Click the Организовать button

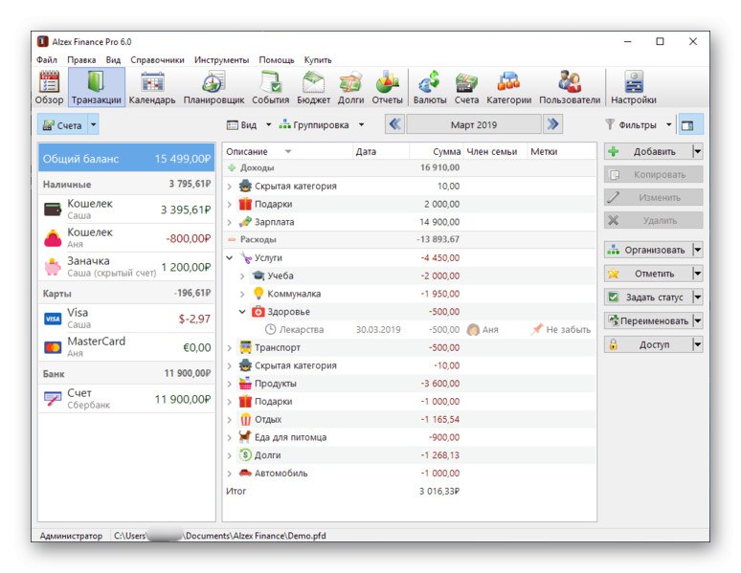[648, 250]
